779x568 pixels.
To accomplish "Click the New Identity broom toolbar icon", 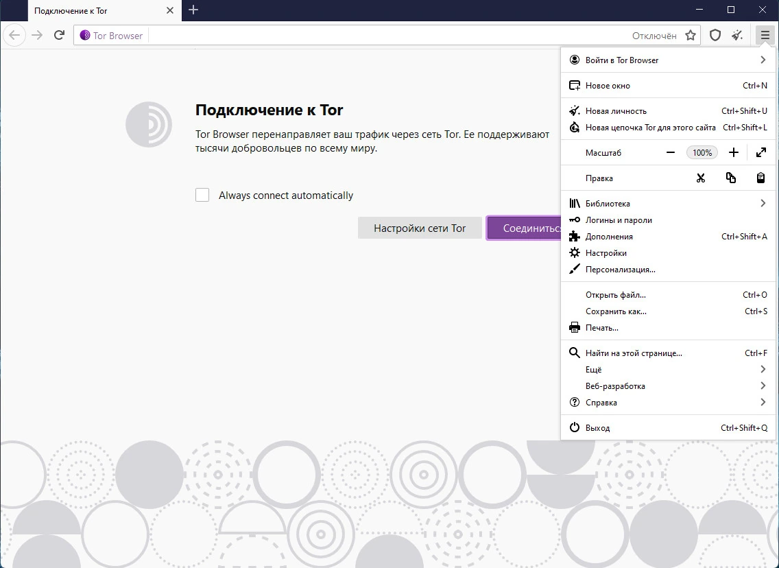I will coord(738,35).
